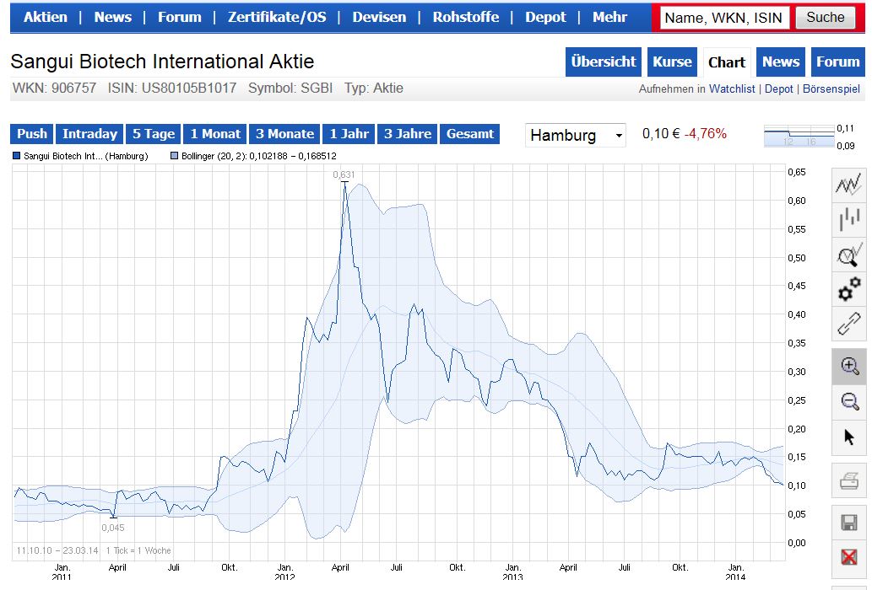Add stock to Depot link
The height and width of the screenshot is (590, 872).
(x=778, y=88)
